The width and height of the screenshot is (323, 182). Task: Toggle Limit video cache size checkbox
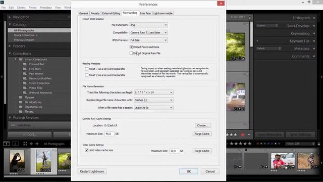[87, 150]
